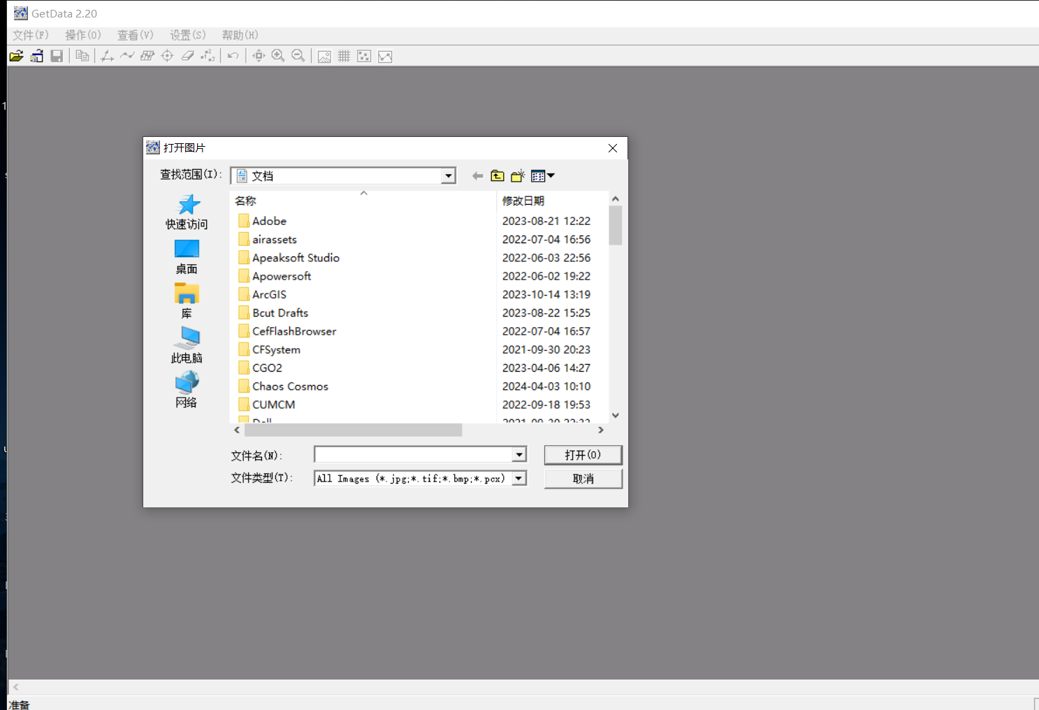Sort by the 修改日期 column header

tap(552, 201)
